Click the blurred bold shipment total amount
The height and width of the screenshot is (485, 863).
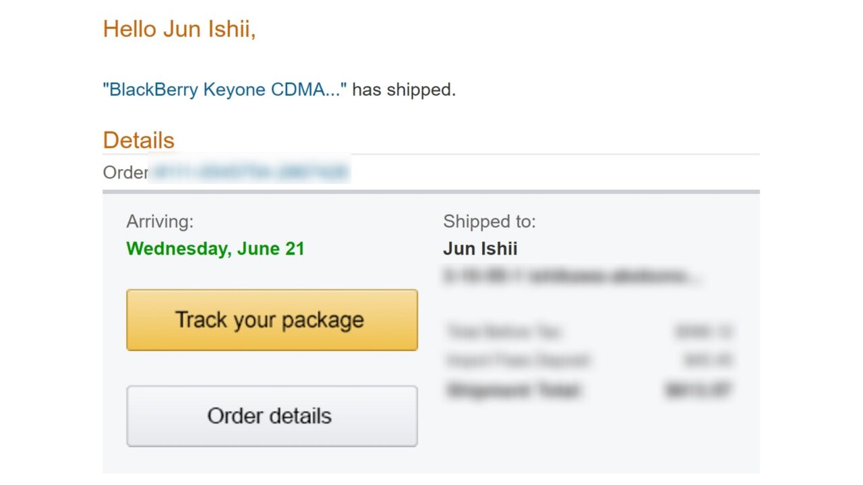[699, 389]
